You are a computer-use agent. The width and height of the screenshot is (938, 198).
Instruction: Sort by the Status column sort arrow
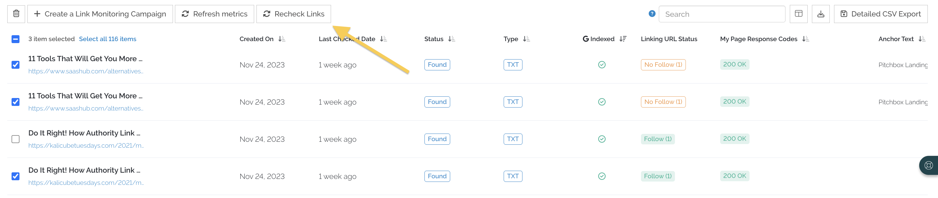point(452,39)
